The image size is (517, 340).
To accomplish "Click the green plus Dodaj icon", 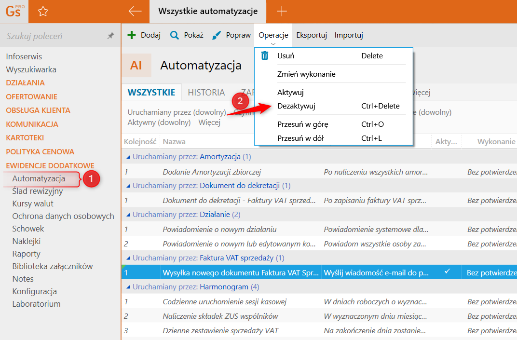I will [x=132, y=35].
